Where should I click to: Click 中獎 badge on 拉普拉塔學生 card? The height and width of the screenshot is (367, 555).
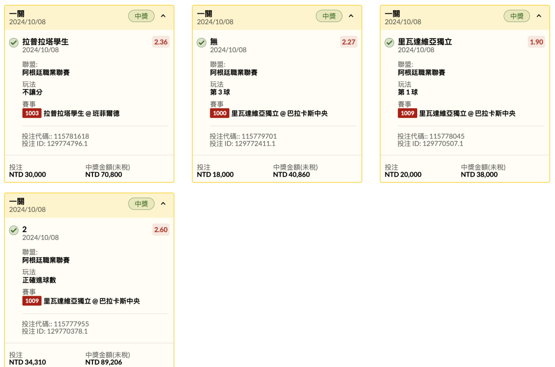click(141, 16)
